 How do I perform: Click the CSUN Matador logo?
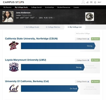[x=14, y=46]
